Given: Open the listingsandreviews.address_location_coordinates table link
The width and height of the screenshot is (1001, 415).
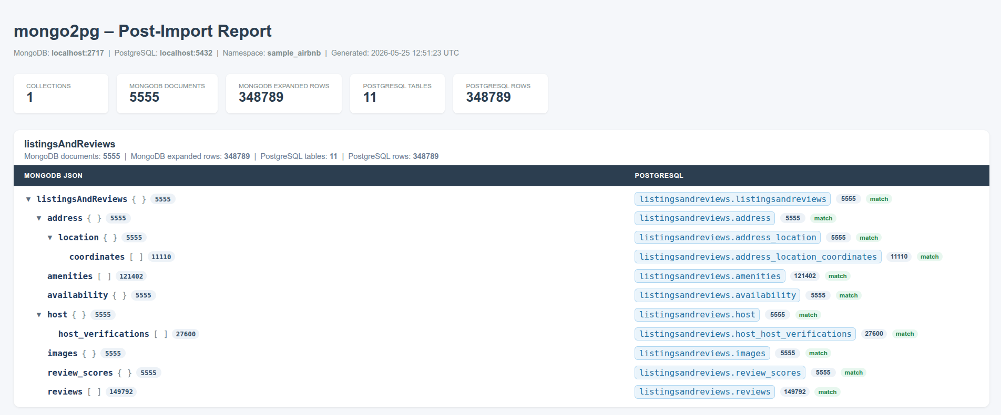Looking at the screenshot, I should click(x=758, y=257).
